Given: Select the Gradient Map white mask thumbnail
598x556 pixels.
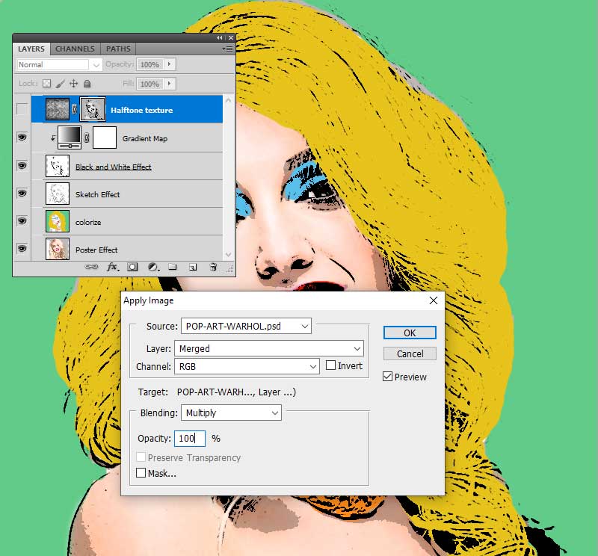Looking at the screenshot, I should tap(105, 138).
